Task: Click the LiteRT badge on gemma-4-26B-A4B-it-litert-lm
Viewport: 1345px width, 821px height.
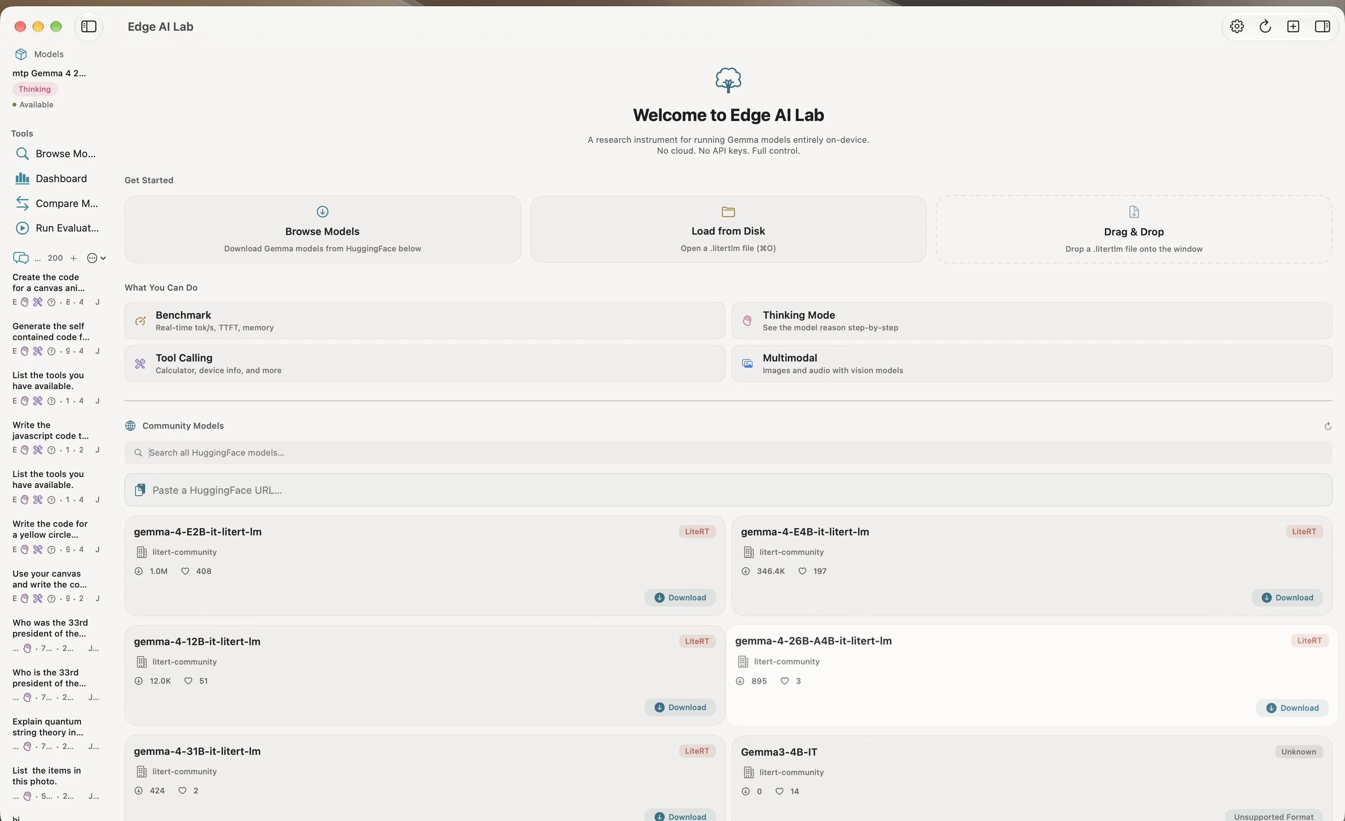Action: tap(1309, 640)
